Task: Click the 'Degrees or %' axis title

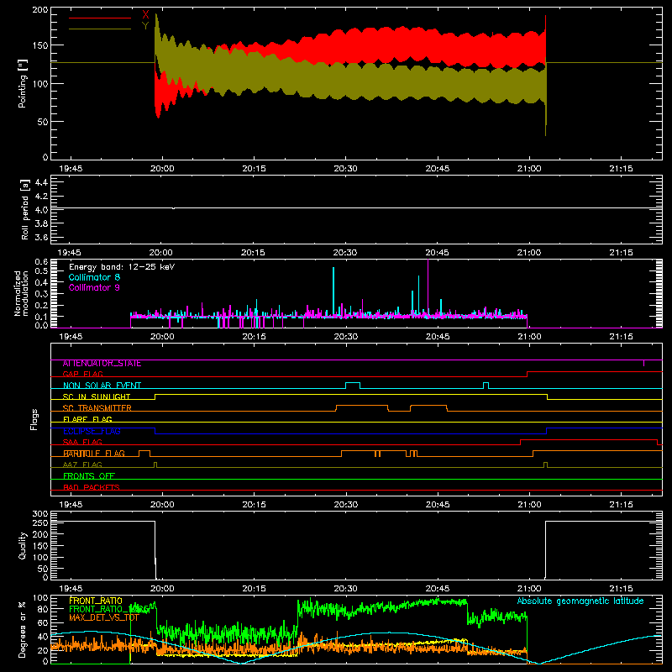Action: (x=23, y=630)
